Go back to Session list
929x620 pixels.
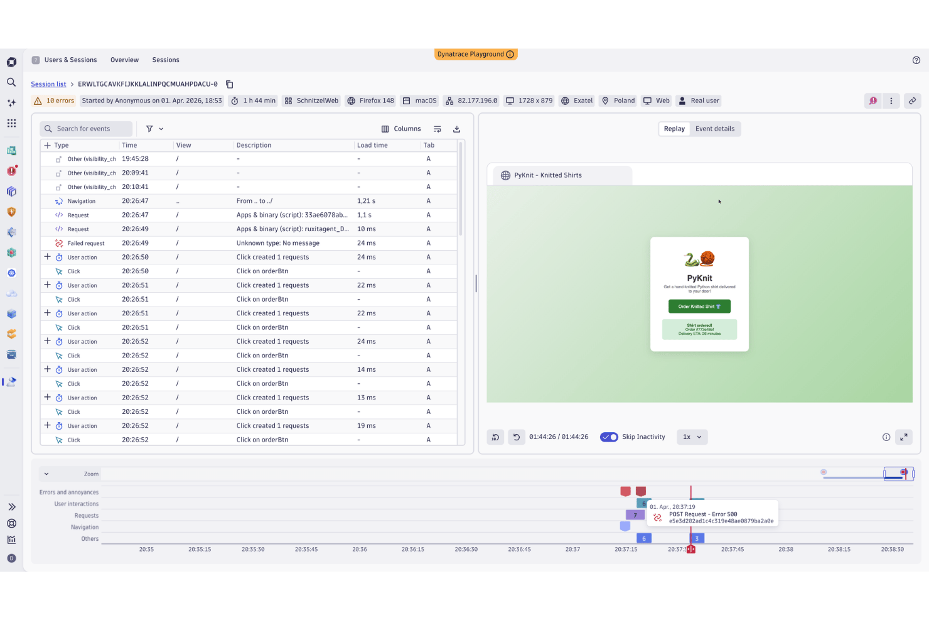click(x=48, y=84)
